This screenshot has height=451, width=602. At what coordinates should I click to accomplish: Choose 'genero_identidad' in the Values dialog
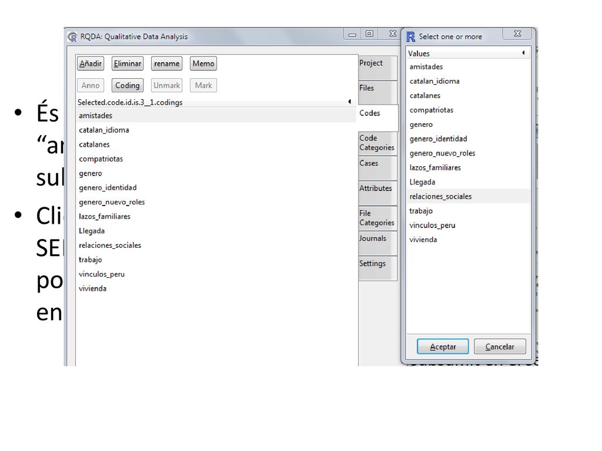[469, 139]
